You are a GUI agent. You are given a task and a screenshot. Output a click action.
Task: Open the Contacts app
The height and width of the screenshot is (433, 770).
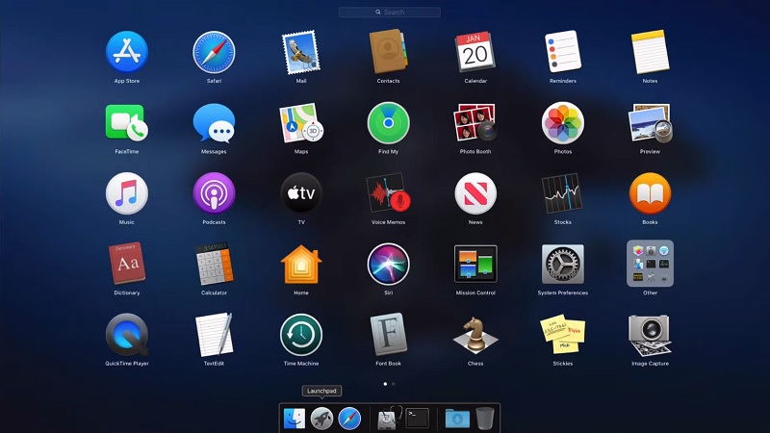click(388, 52)
